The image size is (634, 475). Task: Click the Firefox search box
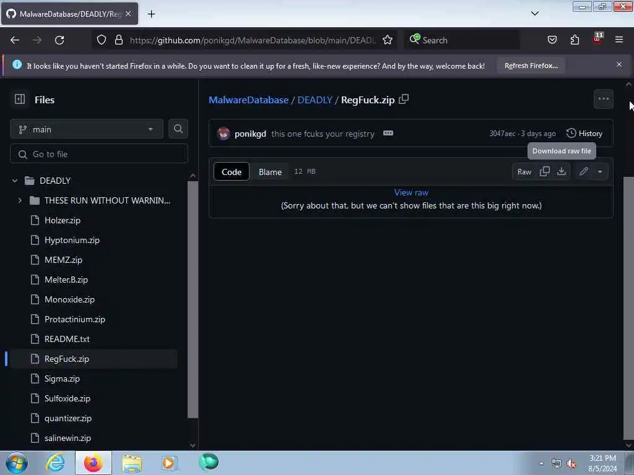461,40
